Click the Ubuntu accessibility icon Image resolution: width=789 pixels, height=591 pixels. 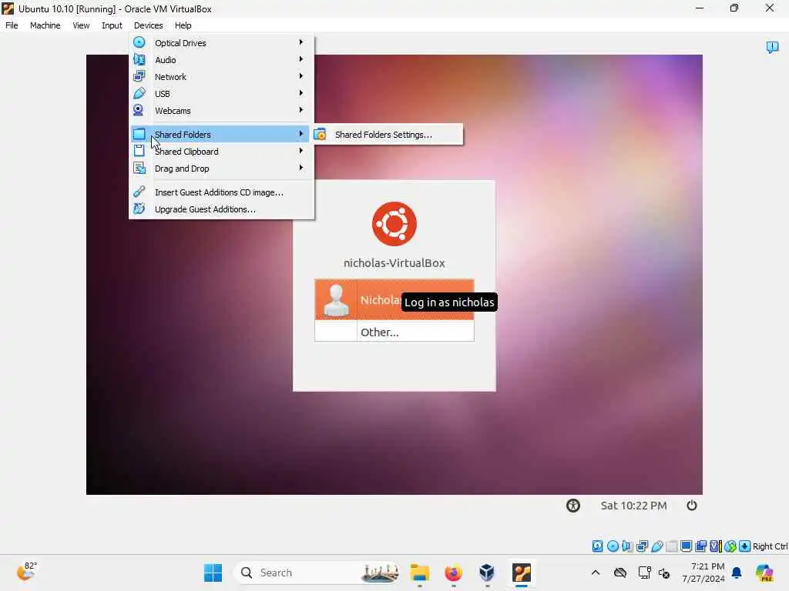(573, 506)
